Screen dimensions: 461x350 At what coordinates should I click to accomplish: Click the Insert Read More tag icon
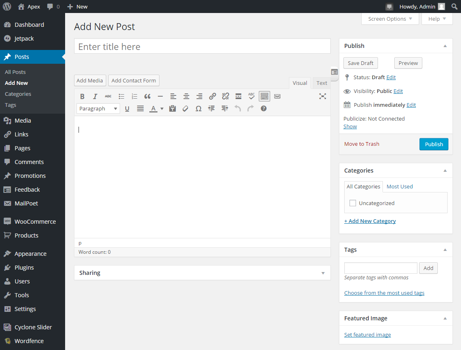click(x=238, y=96)
